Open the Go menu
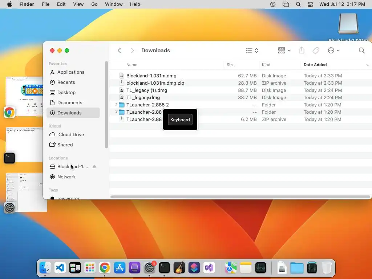 click(94, 4)
